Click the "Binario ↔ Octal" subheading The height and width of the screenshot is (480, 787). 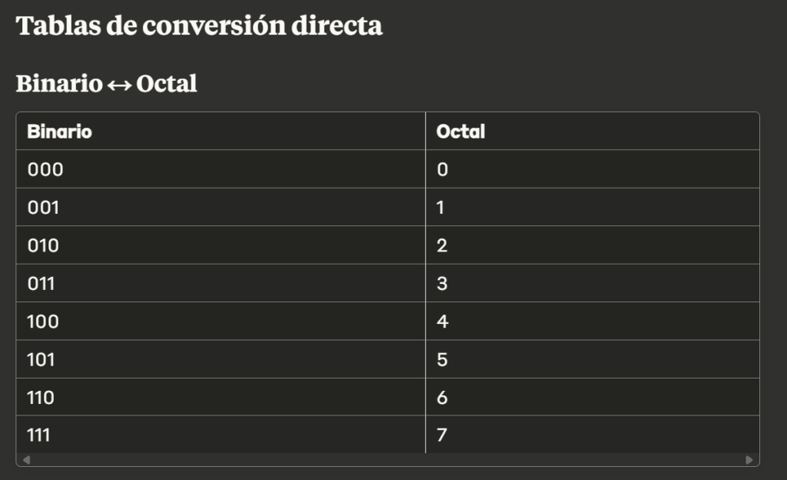pyautogui.click(x=107, y=83)
